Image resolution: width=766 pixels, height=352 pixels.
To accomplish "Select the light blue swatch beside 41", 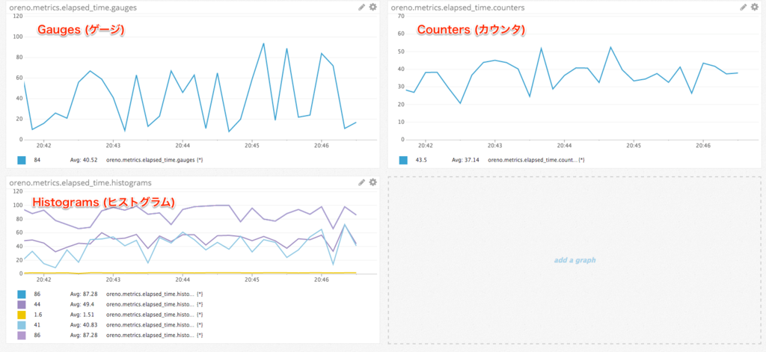I will coord(22,325).
